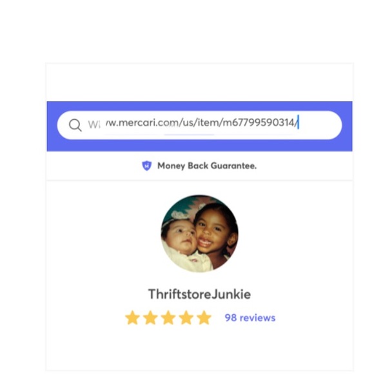Click the ThriftstoreJunkie profile photo
The image size is (374, 374).
[x=199, y=233]
